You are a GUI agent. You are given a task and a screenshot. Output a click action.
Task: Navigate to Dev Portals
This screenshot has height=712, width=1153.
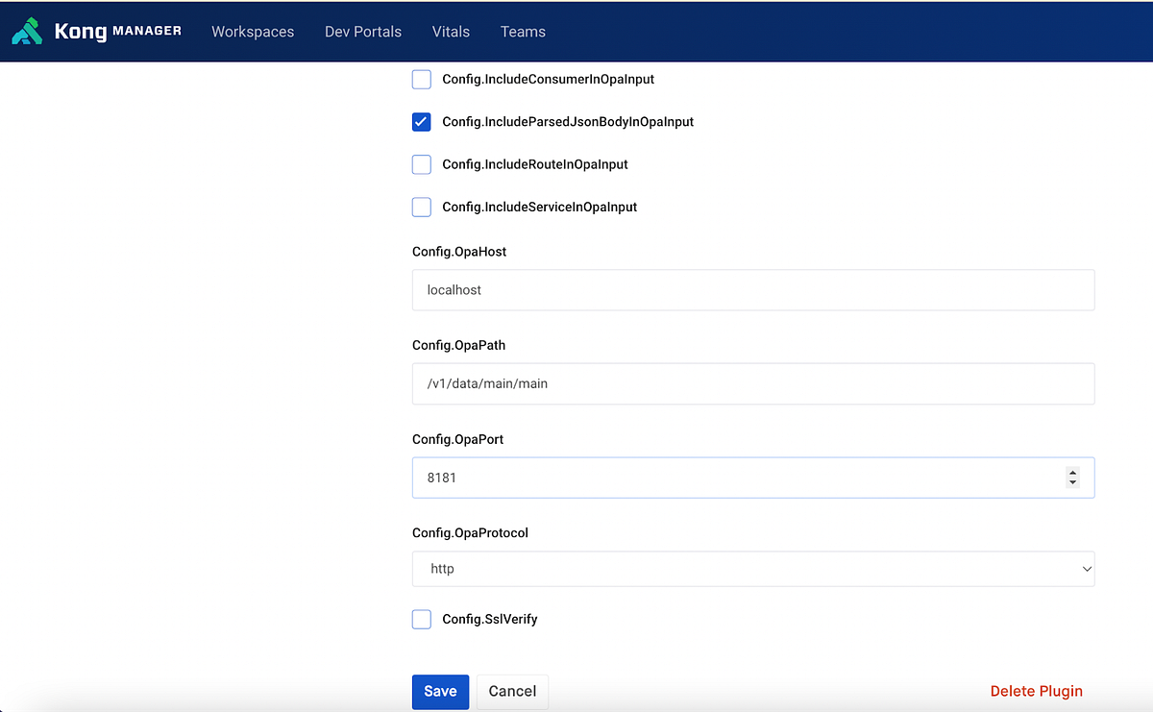pyautogui.click(x=363, y=31)
